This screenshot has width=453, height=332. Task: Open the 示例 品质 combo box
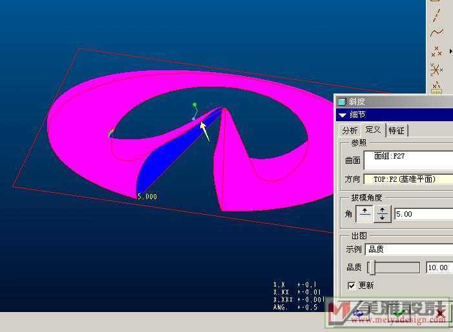click(x=409, y=249)
